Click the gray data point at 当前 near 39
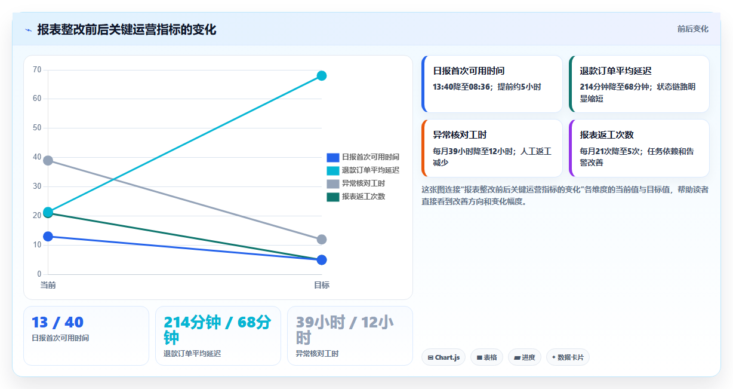 point(48,161)
